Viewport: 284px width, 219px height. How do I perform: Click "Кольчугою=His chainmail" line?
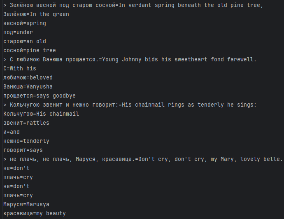pyautogui.click(x=41, y=114)
